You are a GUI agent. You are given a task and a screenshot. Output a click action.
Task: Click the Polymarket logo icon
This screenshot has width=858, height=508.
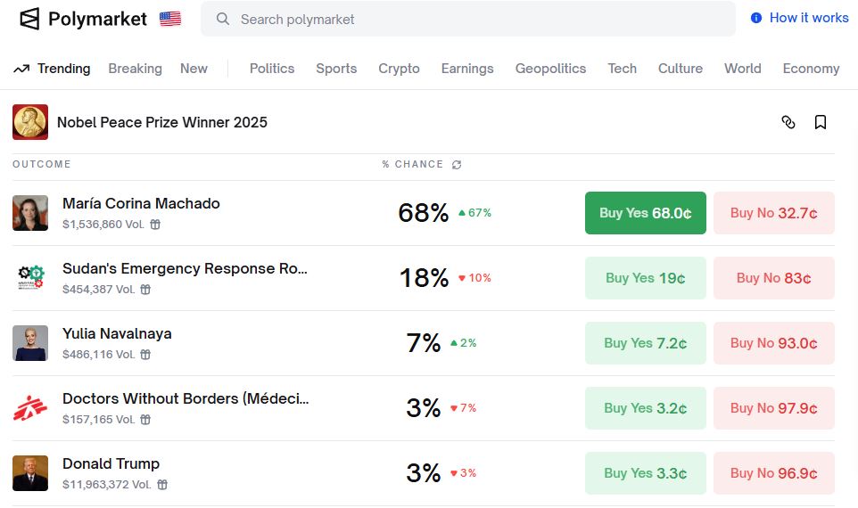point(29,19)
